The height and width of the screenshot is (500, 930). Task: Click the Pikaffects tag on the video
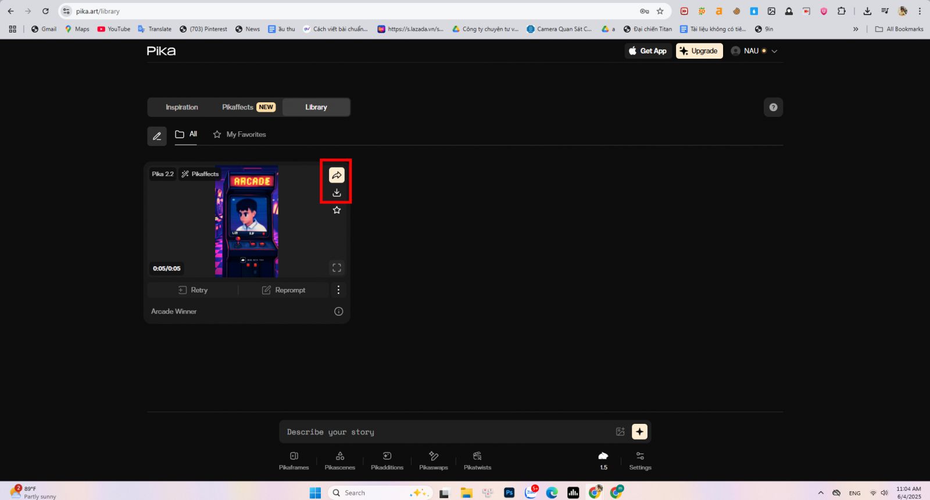[x=200, y=174]
